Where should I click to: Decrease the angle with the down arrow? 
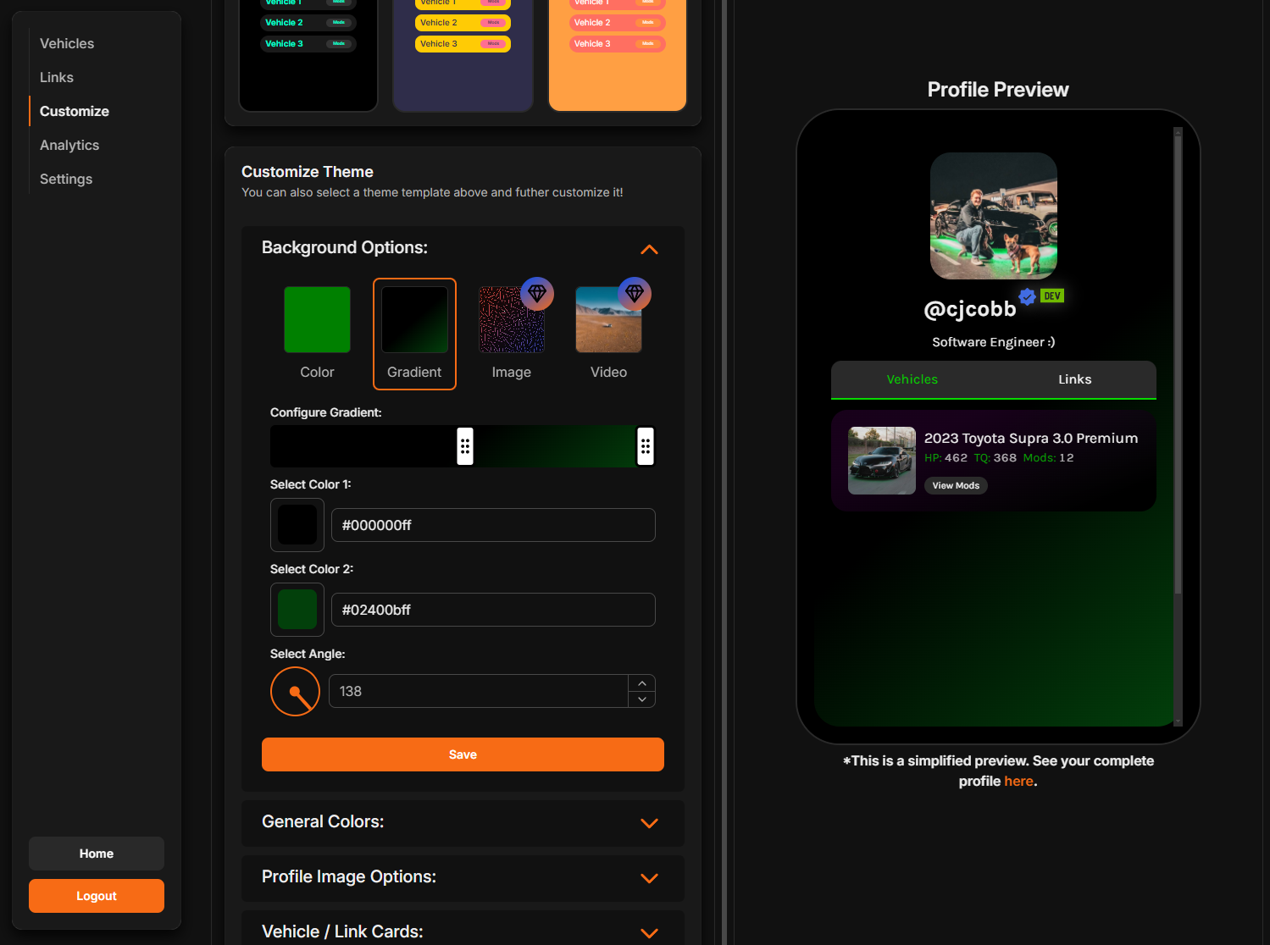(642, 699)
